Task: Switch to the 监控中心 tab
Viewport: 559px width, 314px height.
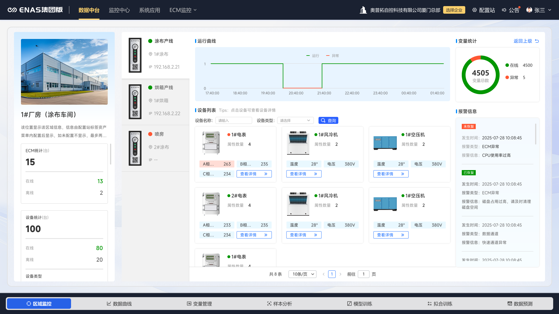Action: (x=119, y=10)
